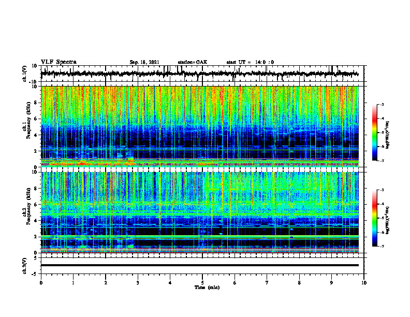Image resolution: width=410 pixels, height=317 pixels.
Task: Click the ch.1 voltage waveform trace
Action: click(x=199, y=74)
